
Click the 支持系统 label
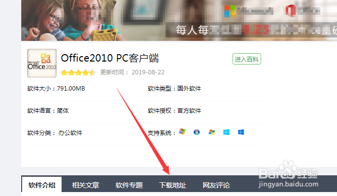click(x=162, y=133)
